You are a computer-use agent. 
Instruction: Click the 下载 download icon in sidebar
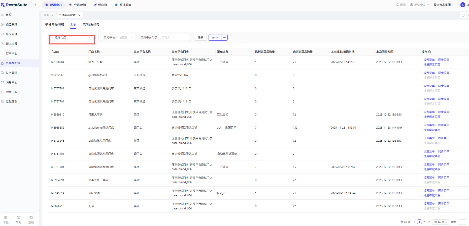click(6, 218)
